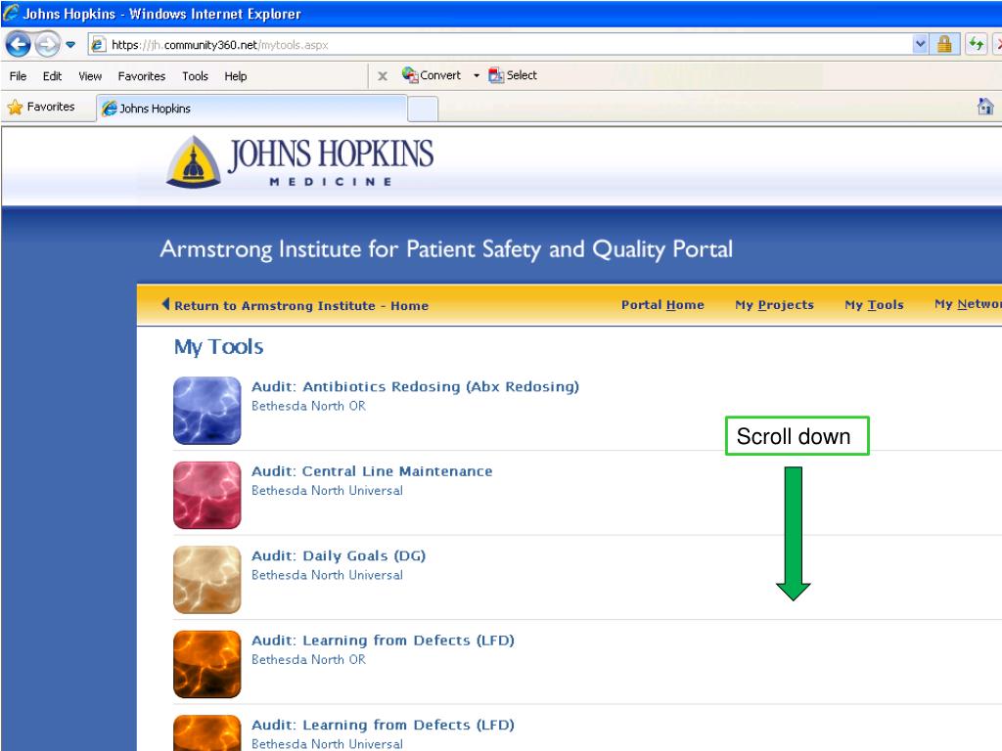This screenshot has height=751, width=1002.
Task: Go to Portal Home
Action: [662, 305]
